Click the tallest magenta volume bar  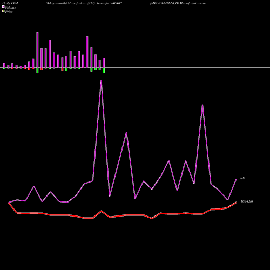coord(37,50)
